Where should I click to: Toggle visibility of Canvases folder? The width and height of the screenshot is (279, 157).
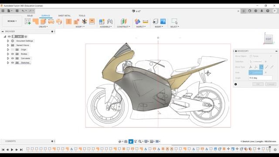(x=13, y=58)
